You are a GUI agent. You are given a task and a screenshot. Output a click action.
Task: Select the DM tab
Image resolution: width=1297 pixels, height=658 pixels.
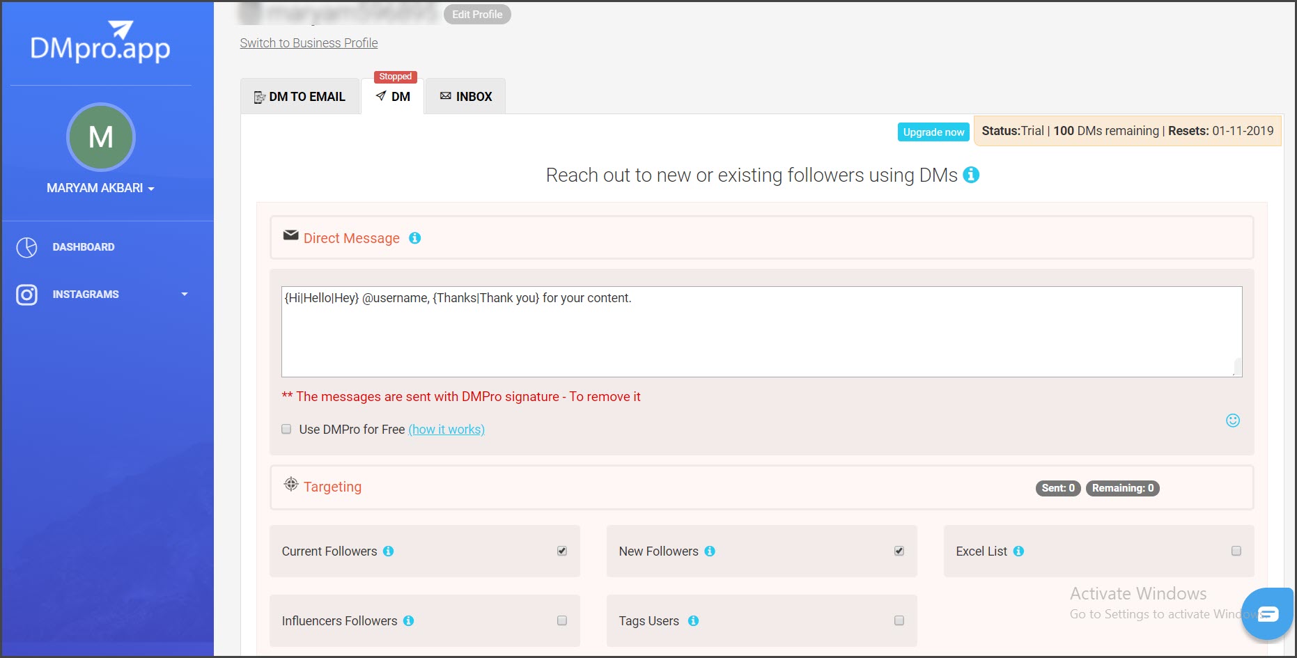[393, 97]
